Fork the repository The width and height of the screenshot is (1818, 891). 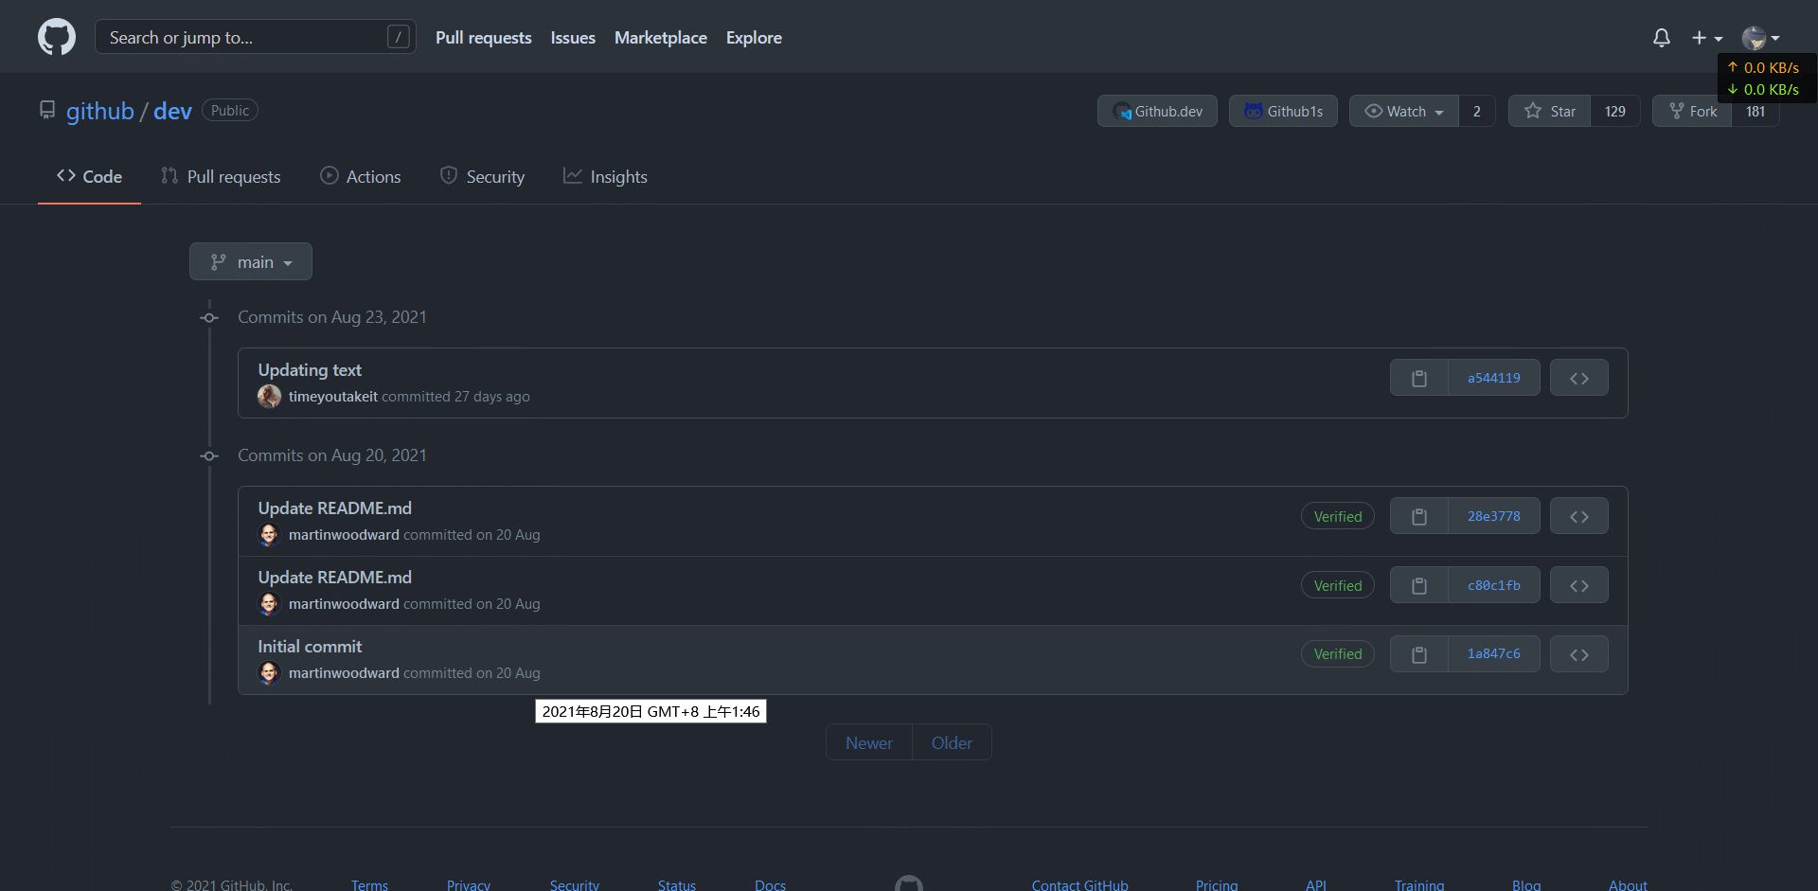click(1692, 111)
